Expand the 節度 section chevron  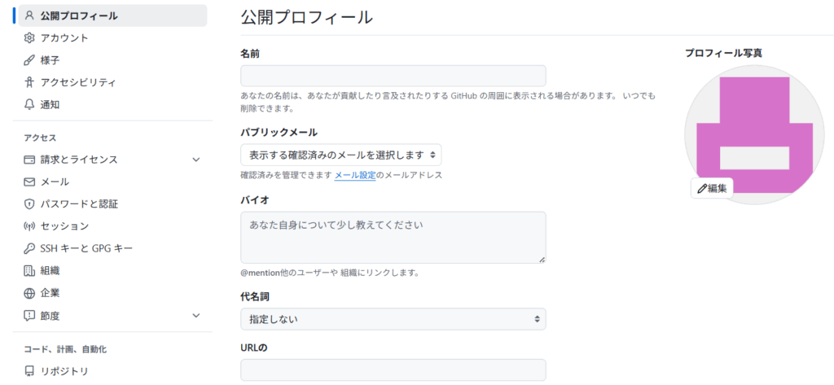click(196, 315)
